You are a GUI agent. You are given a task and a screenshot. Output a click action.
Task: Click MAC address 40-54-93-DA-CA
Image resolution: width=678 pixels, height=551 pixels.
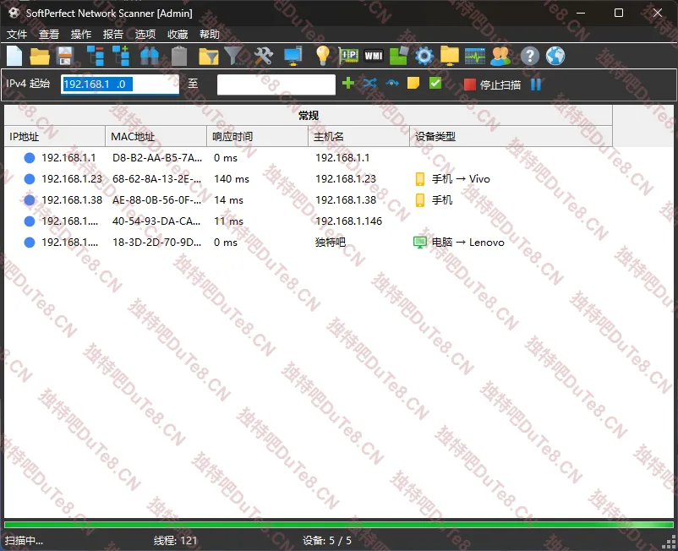[x=156, y=221]
